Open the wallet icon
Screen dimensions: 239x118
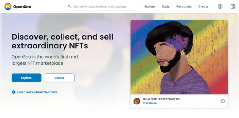click(233, 7)
